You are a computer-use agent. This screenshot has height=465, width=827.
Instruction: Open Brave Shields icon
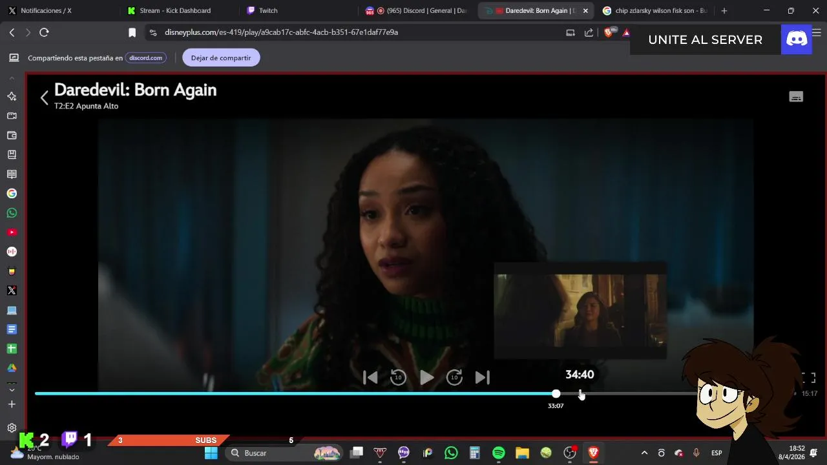(609, 32)
